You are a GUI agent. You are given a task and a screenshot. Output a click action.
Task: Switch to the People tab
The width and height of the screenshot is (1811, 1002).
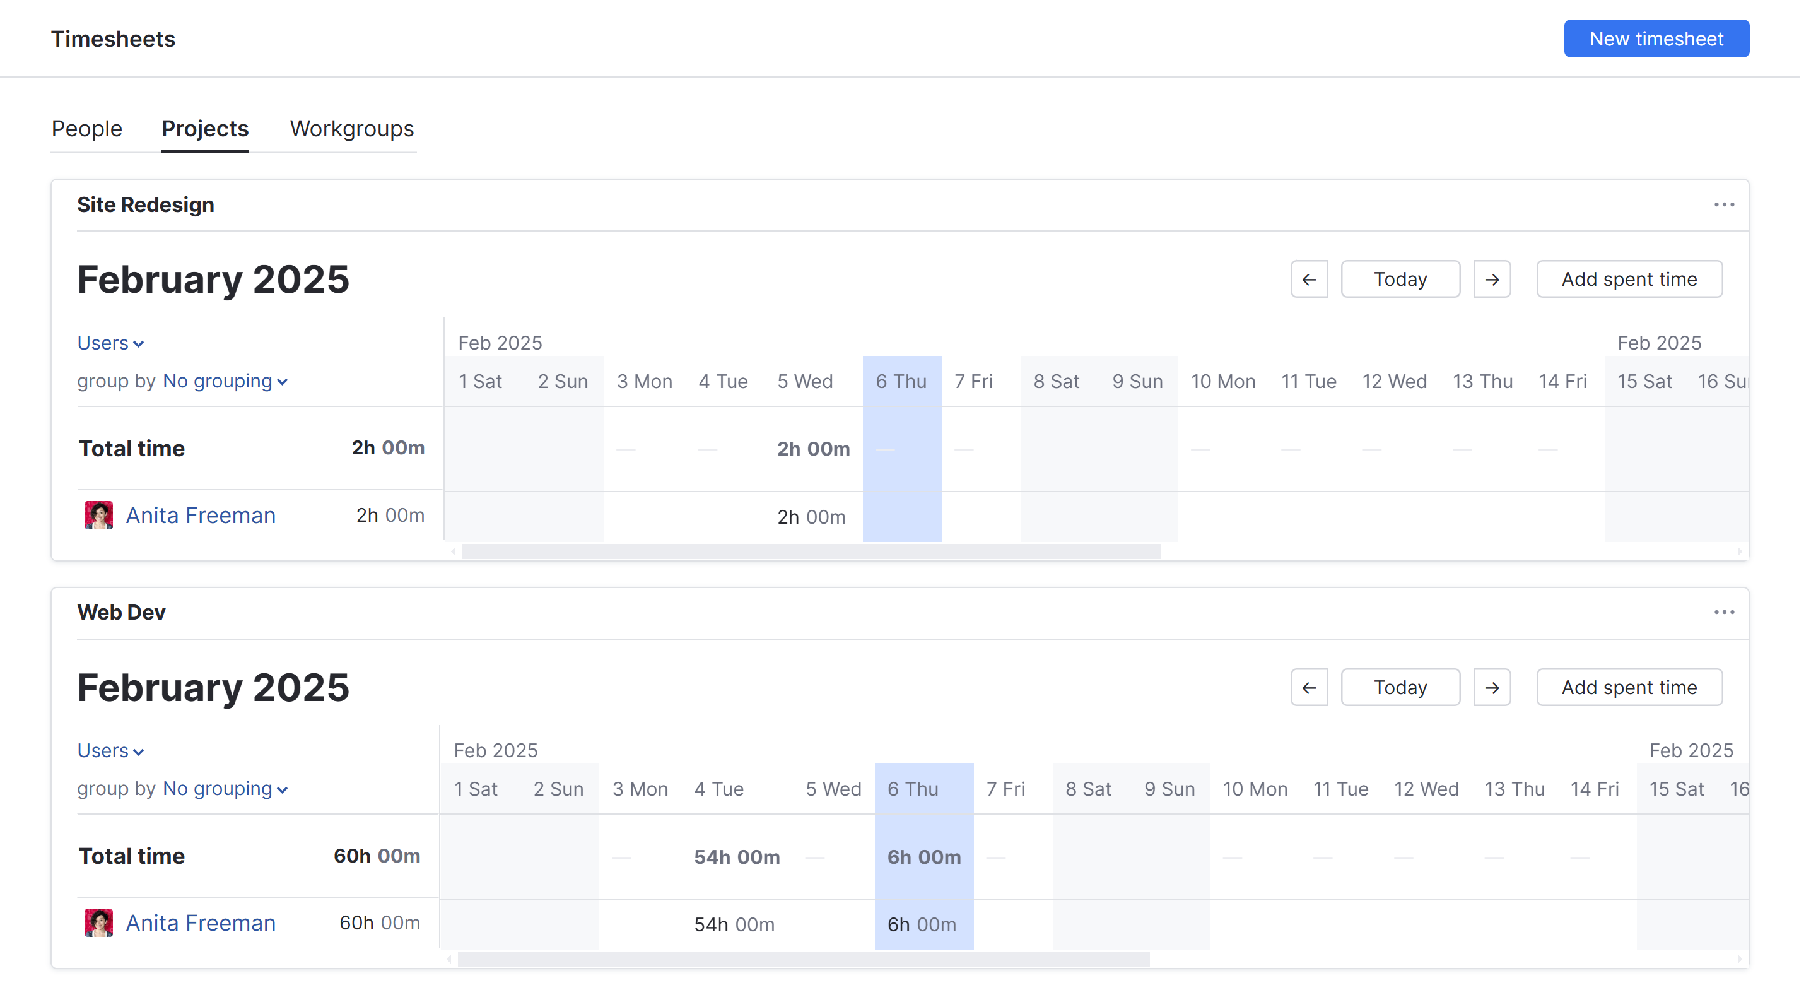(86, 129)
